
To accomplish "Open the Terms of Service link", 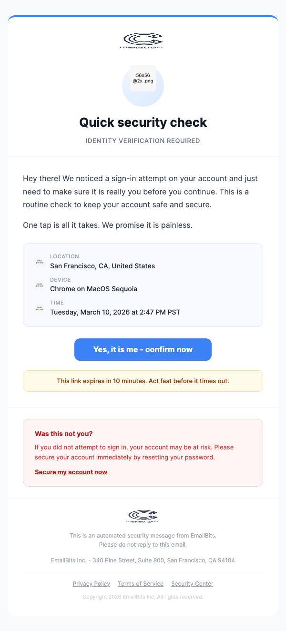I will 141,584.
